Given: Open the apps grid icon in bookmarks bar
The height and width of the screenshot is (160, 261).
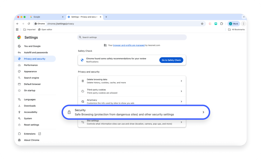Looking at the screenshot, I should 17,30.
